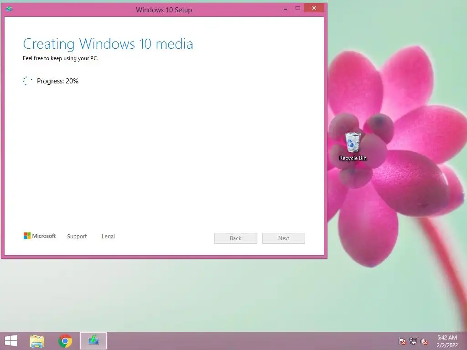Screen dimensions: 467x350
Task: Click the spinning progress indicator
Action: [x=27, y=81]
